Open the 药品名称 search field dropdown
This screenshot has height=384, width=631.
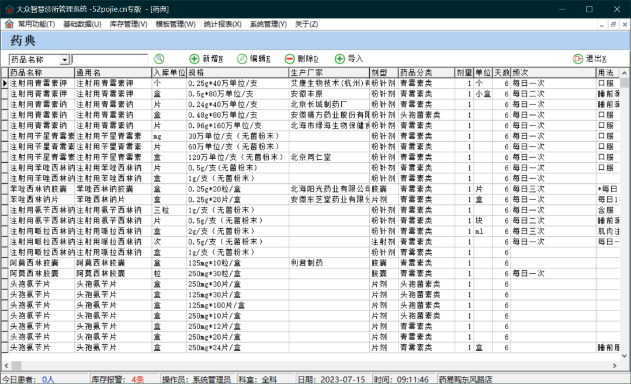[x=64, y=60]
